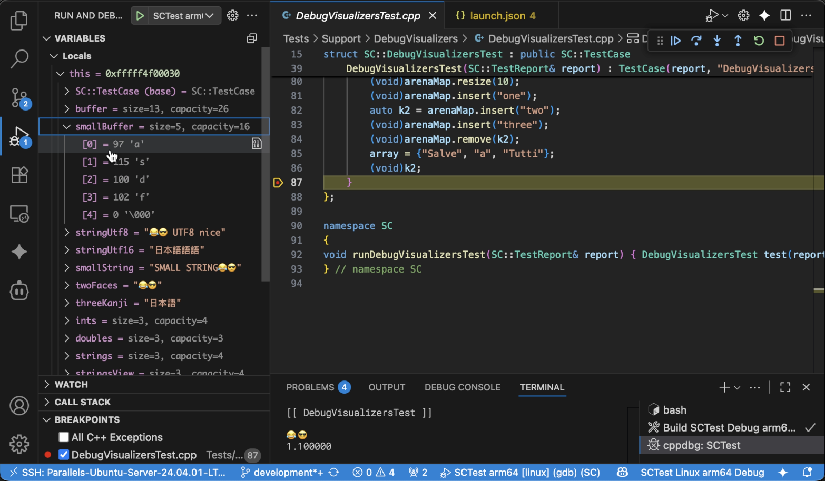This screenshot has height=481, width=825.
Task: Stop the debug session
Action: click(780, 41)
